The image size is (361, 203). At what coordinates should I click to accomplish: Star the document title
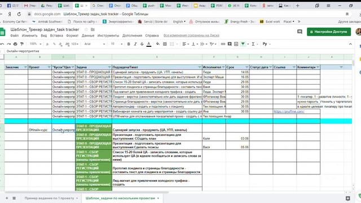[x=86, y=29]
